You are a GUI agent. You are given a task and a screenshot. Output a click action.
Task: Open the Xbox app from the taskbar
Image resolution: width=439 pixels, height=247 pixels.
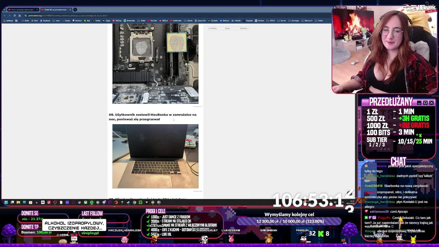tap(85, 202)
